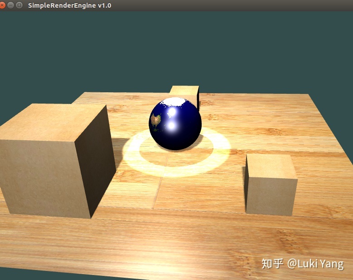Click the SimpleRenderEngine v1.0 title text

70,5
